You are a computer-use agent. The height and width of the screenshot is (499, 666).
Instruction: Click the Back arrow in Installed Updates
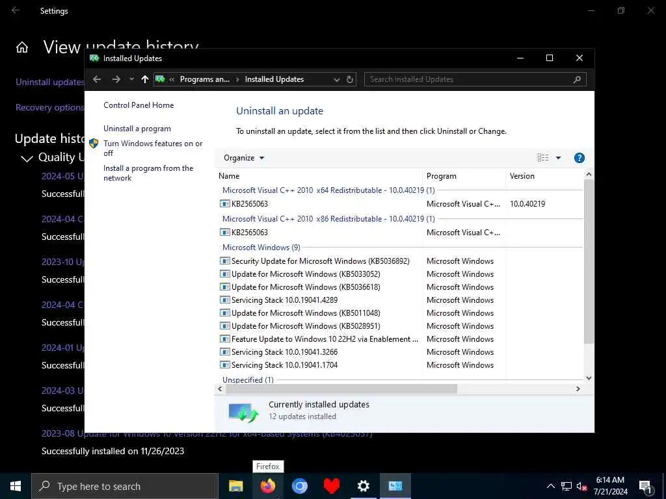point(97,79)
